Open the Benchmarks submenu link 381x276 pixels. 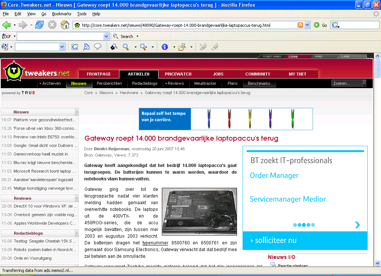[259, 83]
